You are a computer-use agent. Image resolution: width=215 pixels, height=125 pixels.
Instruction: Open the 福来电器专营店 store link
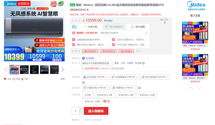coord(92,68)
